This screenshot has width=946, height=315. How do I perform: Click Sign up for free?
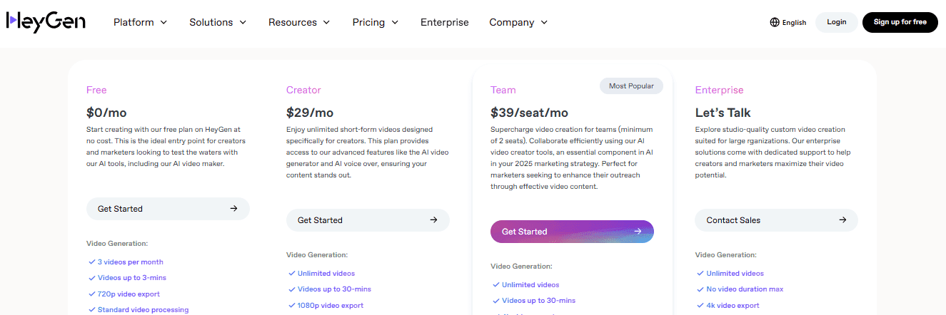coord(900,22)
